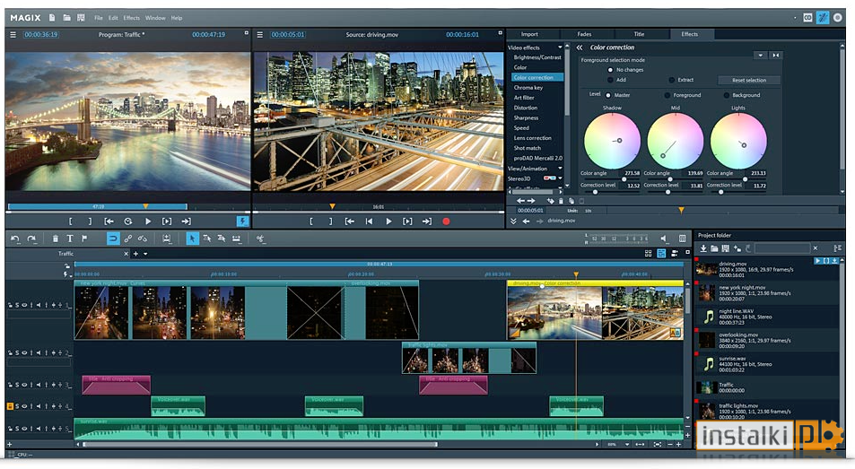Toggle the track 4 yellow lock icon
The height and width of the screenshot is (469, 855).
tap(10, 406)
